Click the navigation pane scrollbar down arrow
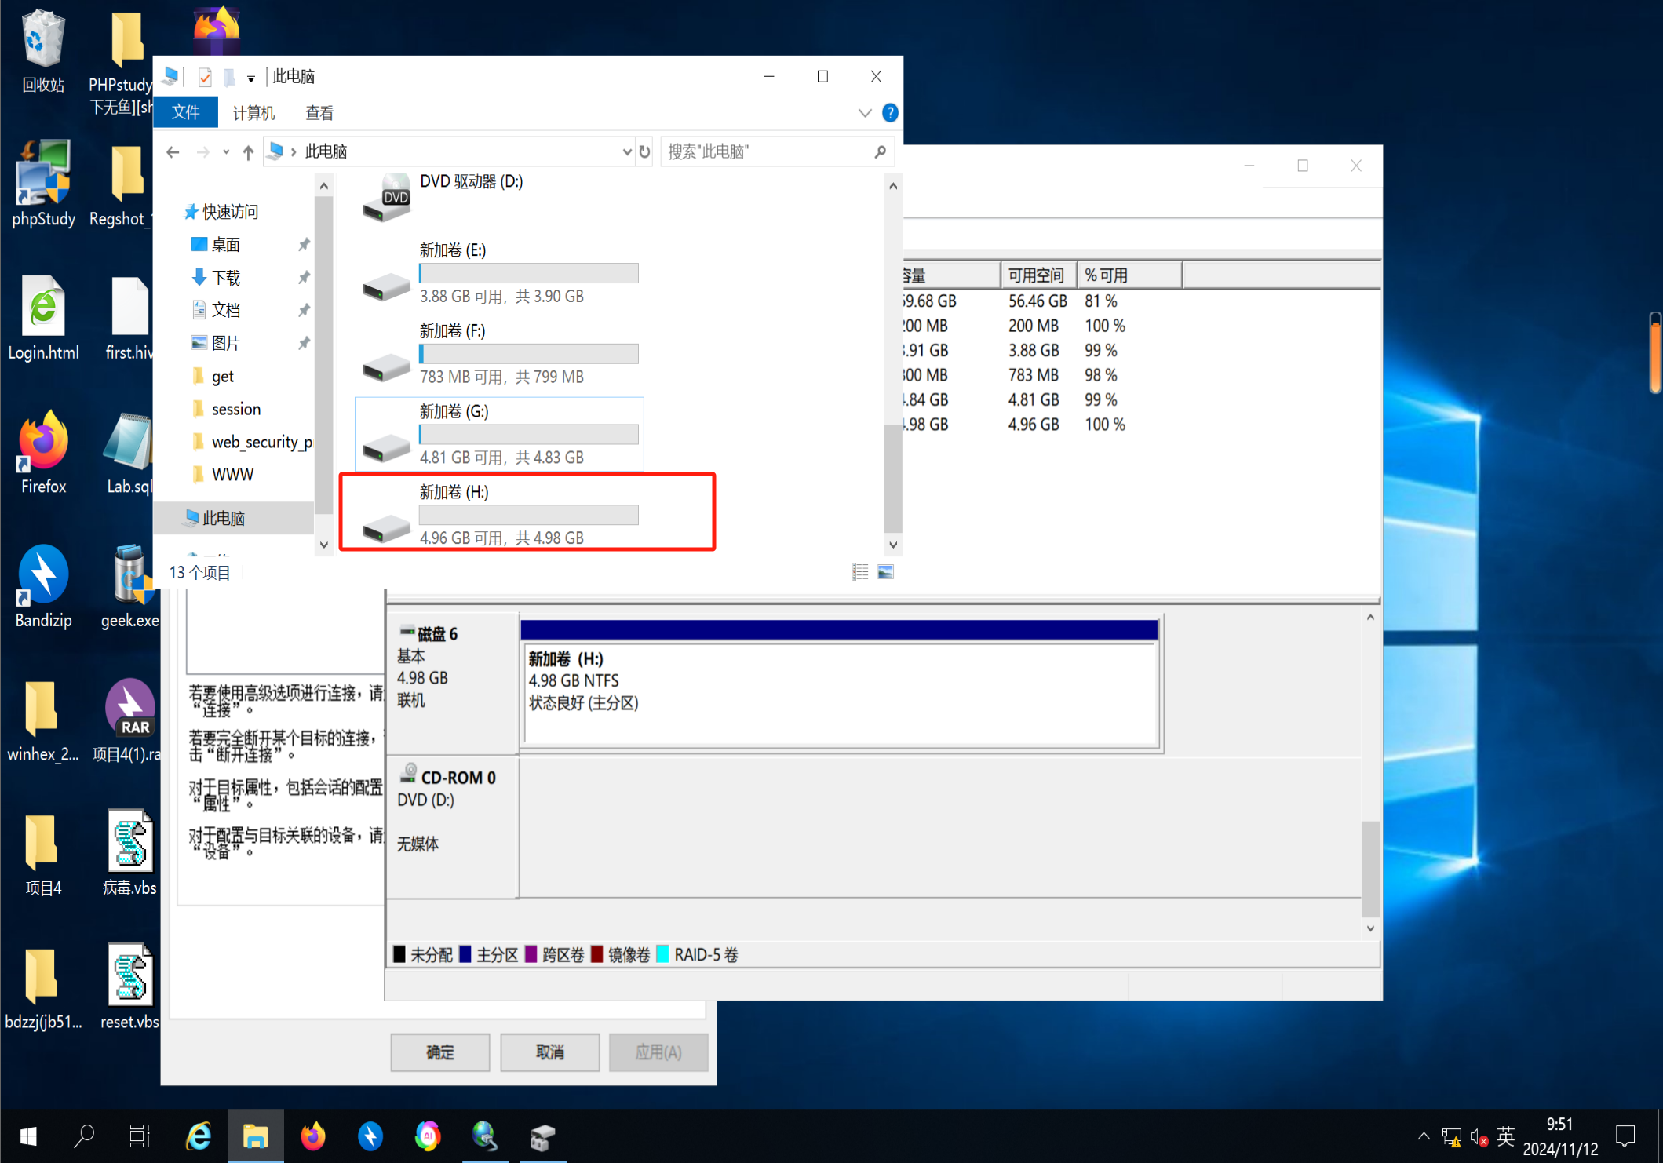Viewport: 1663px width, 1163px height. [323, 545]
